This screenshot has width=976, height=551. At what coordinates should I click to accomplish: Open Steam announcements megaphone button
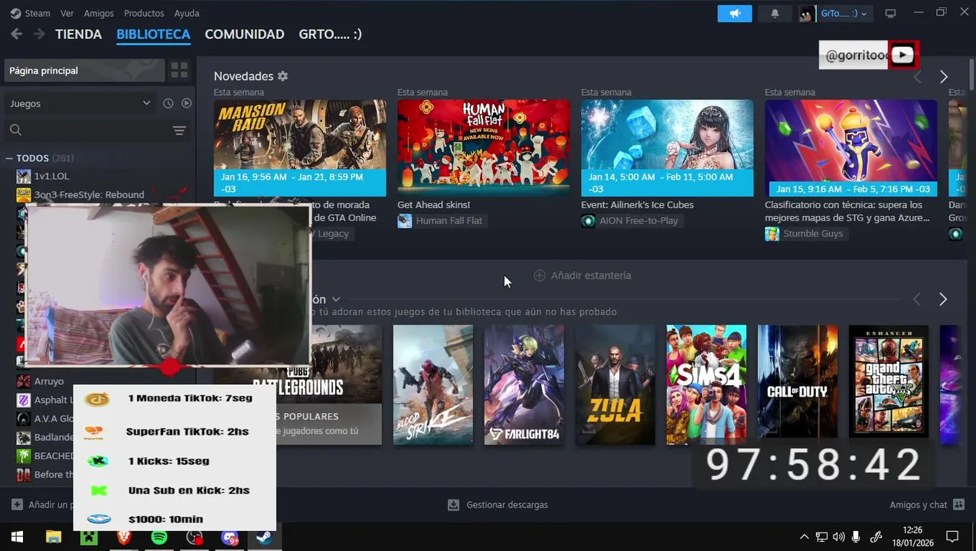pyautogui.click(x=735, y=13)
